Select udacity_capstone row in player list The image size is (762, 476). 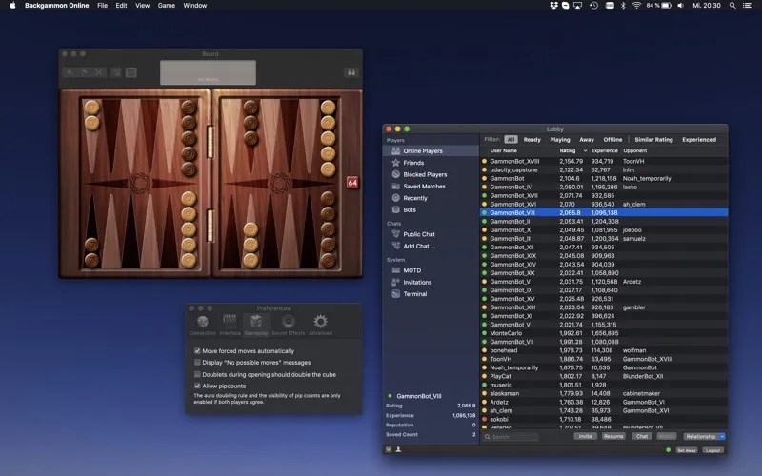tap(604, 170)
